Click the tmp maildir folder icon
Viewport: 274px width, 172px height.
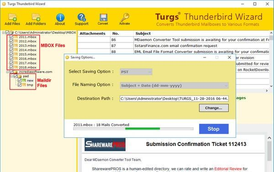[24, 85]
